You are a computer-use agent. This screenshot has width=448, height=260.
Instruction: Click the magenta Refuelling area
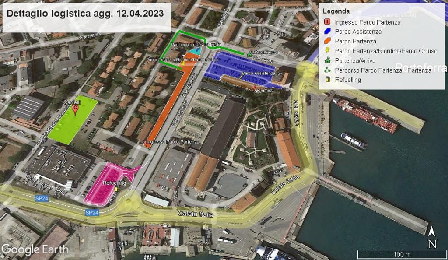[x=105, y=184]
